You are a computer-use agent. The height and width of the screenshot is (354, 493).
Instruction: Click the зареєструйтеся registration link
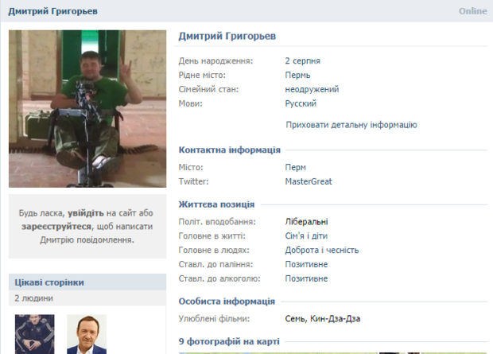coord(56,227)
